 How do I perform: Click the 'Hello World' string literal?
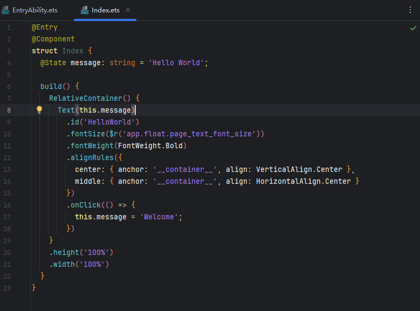tap(176, 63)
